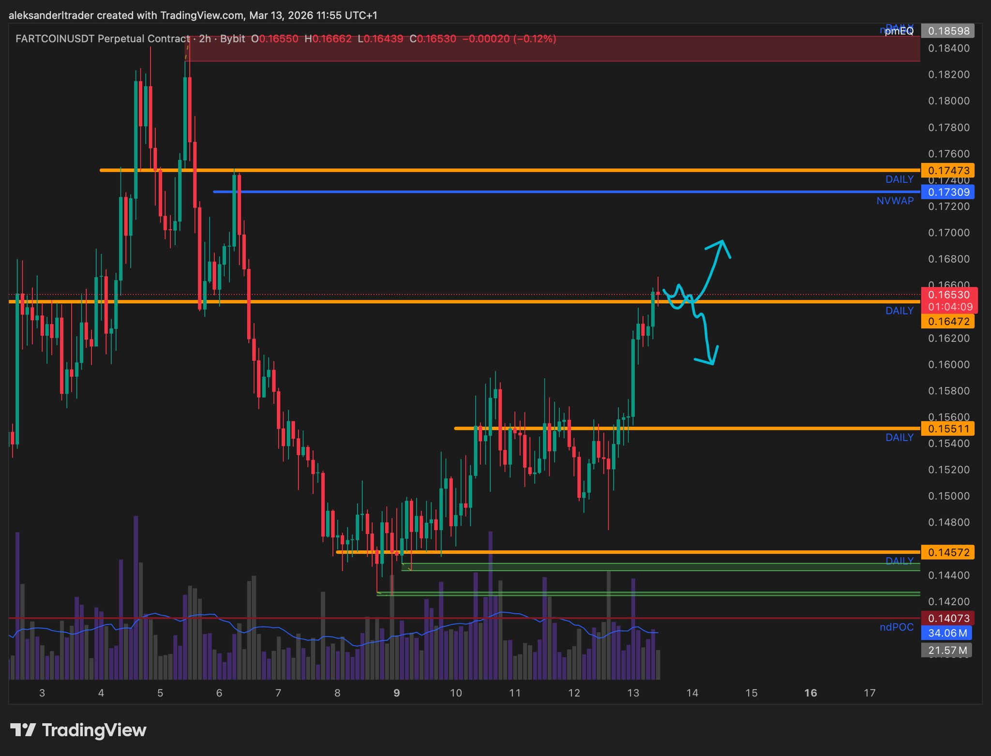Image resolution: width=991 pixels, height=756 pixels.
Task: Click the orange 0.16472 DAILY price label
Action: (x=948, y=321)
